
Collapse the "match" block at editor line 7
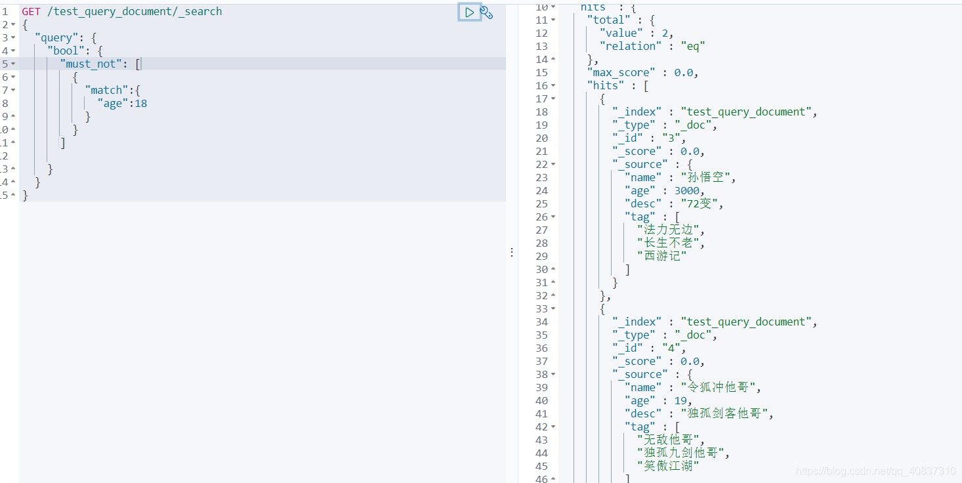[x=13, y=90]
